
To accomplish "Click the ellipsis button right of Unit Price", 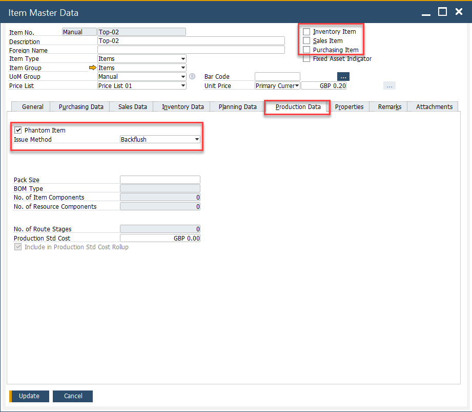I will 389,86.
